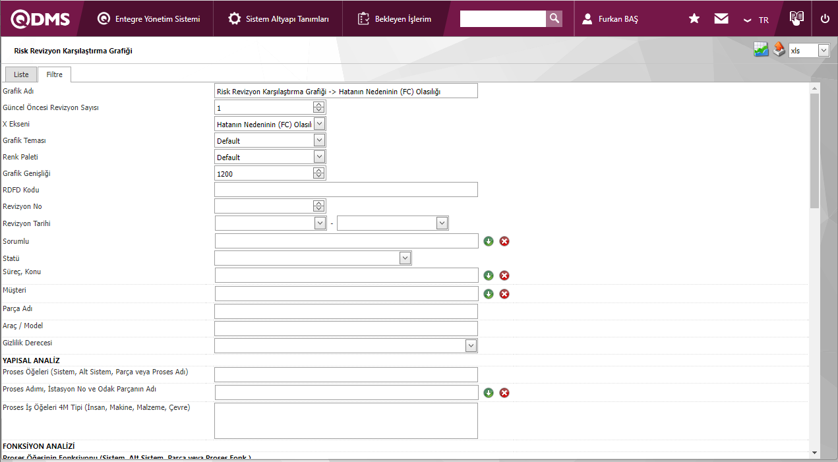Click the Furkan BAŞ user profile
The width and height of the screenshot is (838, 462).
pyautogui.click(x=611, y=19)
